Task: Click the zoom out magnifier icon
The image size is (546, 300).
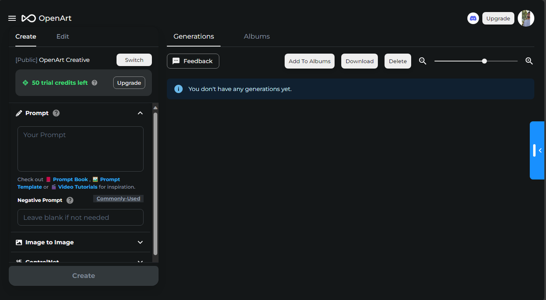Action: coord(422,61)
